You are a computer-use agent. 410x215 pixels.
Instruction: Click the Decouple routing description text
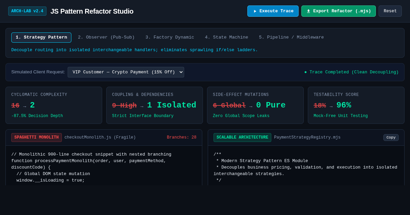tap(135, 50)
